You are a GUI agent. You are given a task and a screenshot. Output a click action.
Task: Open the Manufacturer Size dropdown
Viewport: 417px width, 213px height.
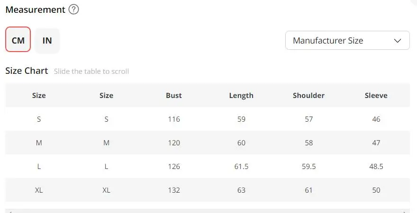[x=347, y=40]
